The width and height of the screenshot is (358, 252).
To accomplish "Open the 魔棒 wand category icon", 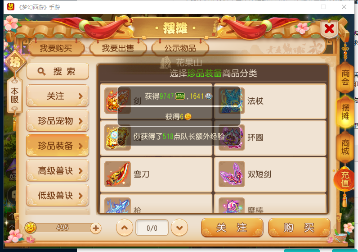I will click(232, 206).
